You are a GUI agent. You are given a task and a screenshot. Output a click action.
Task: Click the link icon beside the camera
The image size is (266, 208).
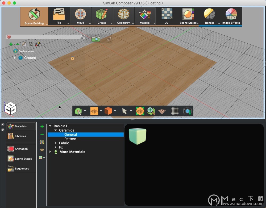tap(109, 39)
